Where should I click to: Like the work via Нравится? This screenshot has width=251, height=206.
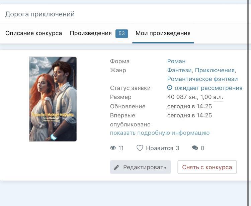pyautogui.click(x=159, y=148)
